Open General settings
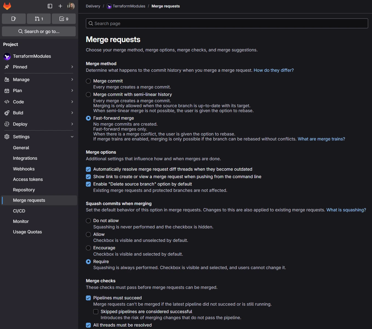Viewport: 372px width, 329px height. (x=39, y=148)
